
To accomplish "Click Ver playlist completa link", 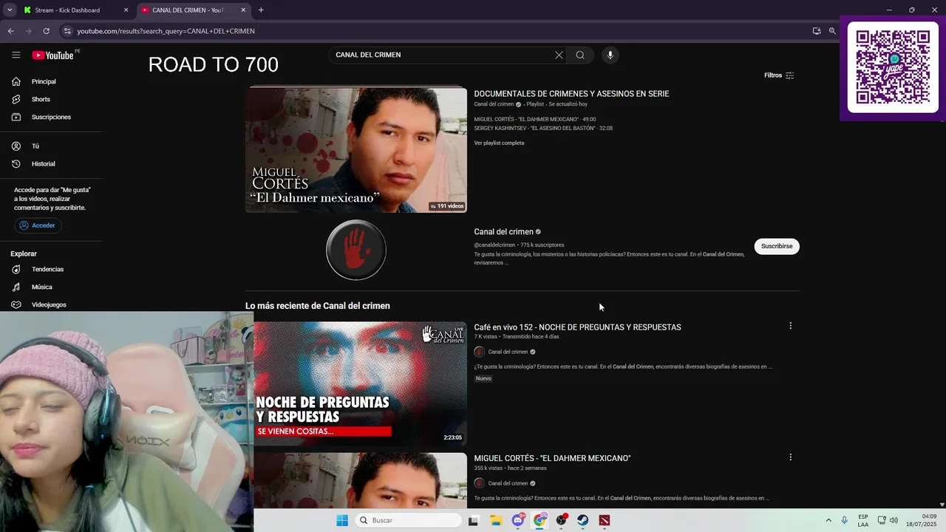I will tap(499, 143).
